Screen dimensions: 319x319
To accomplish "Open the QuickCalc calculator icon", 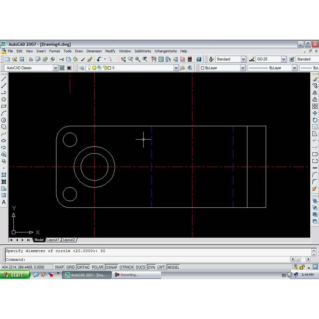I will click(x=190, y=59).
